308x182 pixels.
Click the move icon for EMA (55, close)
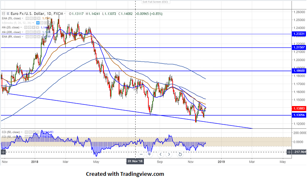click(35, 18)
